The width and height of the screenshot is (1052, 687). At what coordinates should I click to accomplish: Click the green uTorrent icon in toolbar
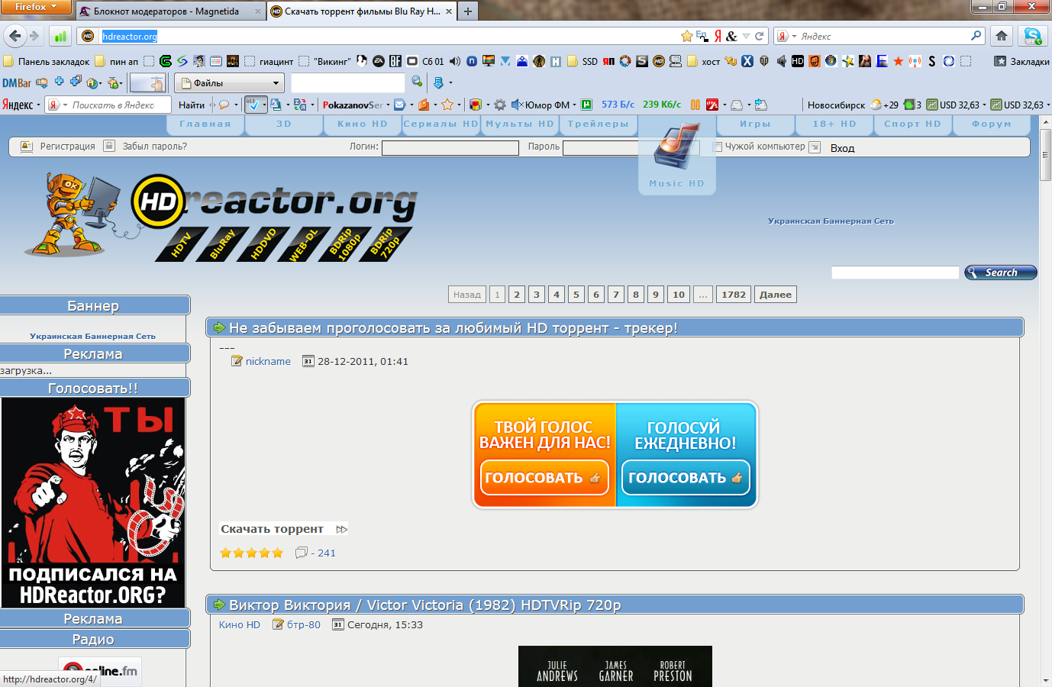click(x=586, y=105)
